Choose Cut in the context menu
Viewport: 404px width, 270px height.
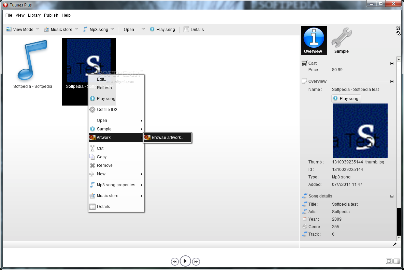pos(116,148)
